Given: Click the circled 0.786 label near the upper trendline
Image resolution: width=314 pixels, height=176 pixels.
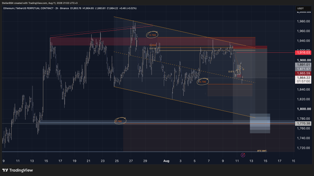Looking at the screenshot, I should point(153,35).
